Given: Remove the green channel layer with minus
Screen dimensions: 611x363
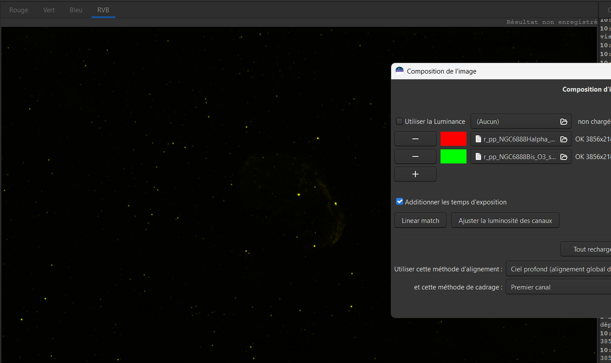Looking at the screenshot, I should (x=415, y=156).
